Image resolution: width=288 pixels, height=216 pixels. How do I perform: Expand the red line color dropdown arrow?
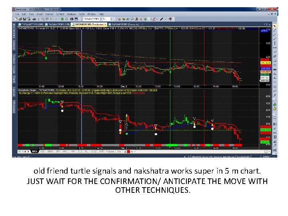pyautogui.click(x=157, y=19)
